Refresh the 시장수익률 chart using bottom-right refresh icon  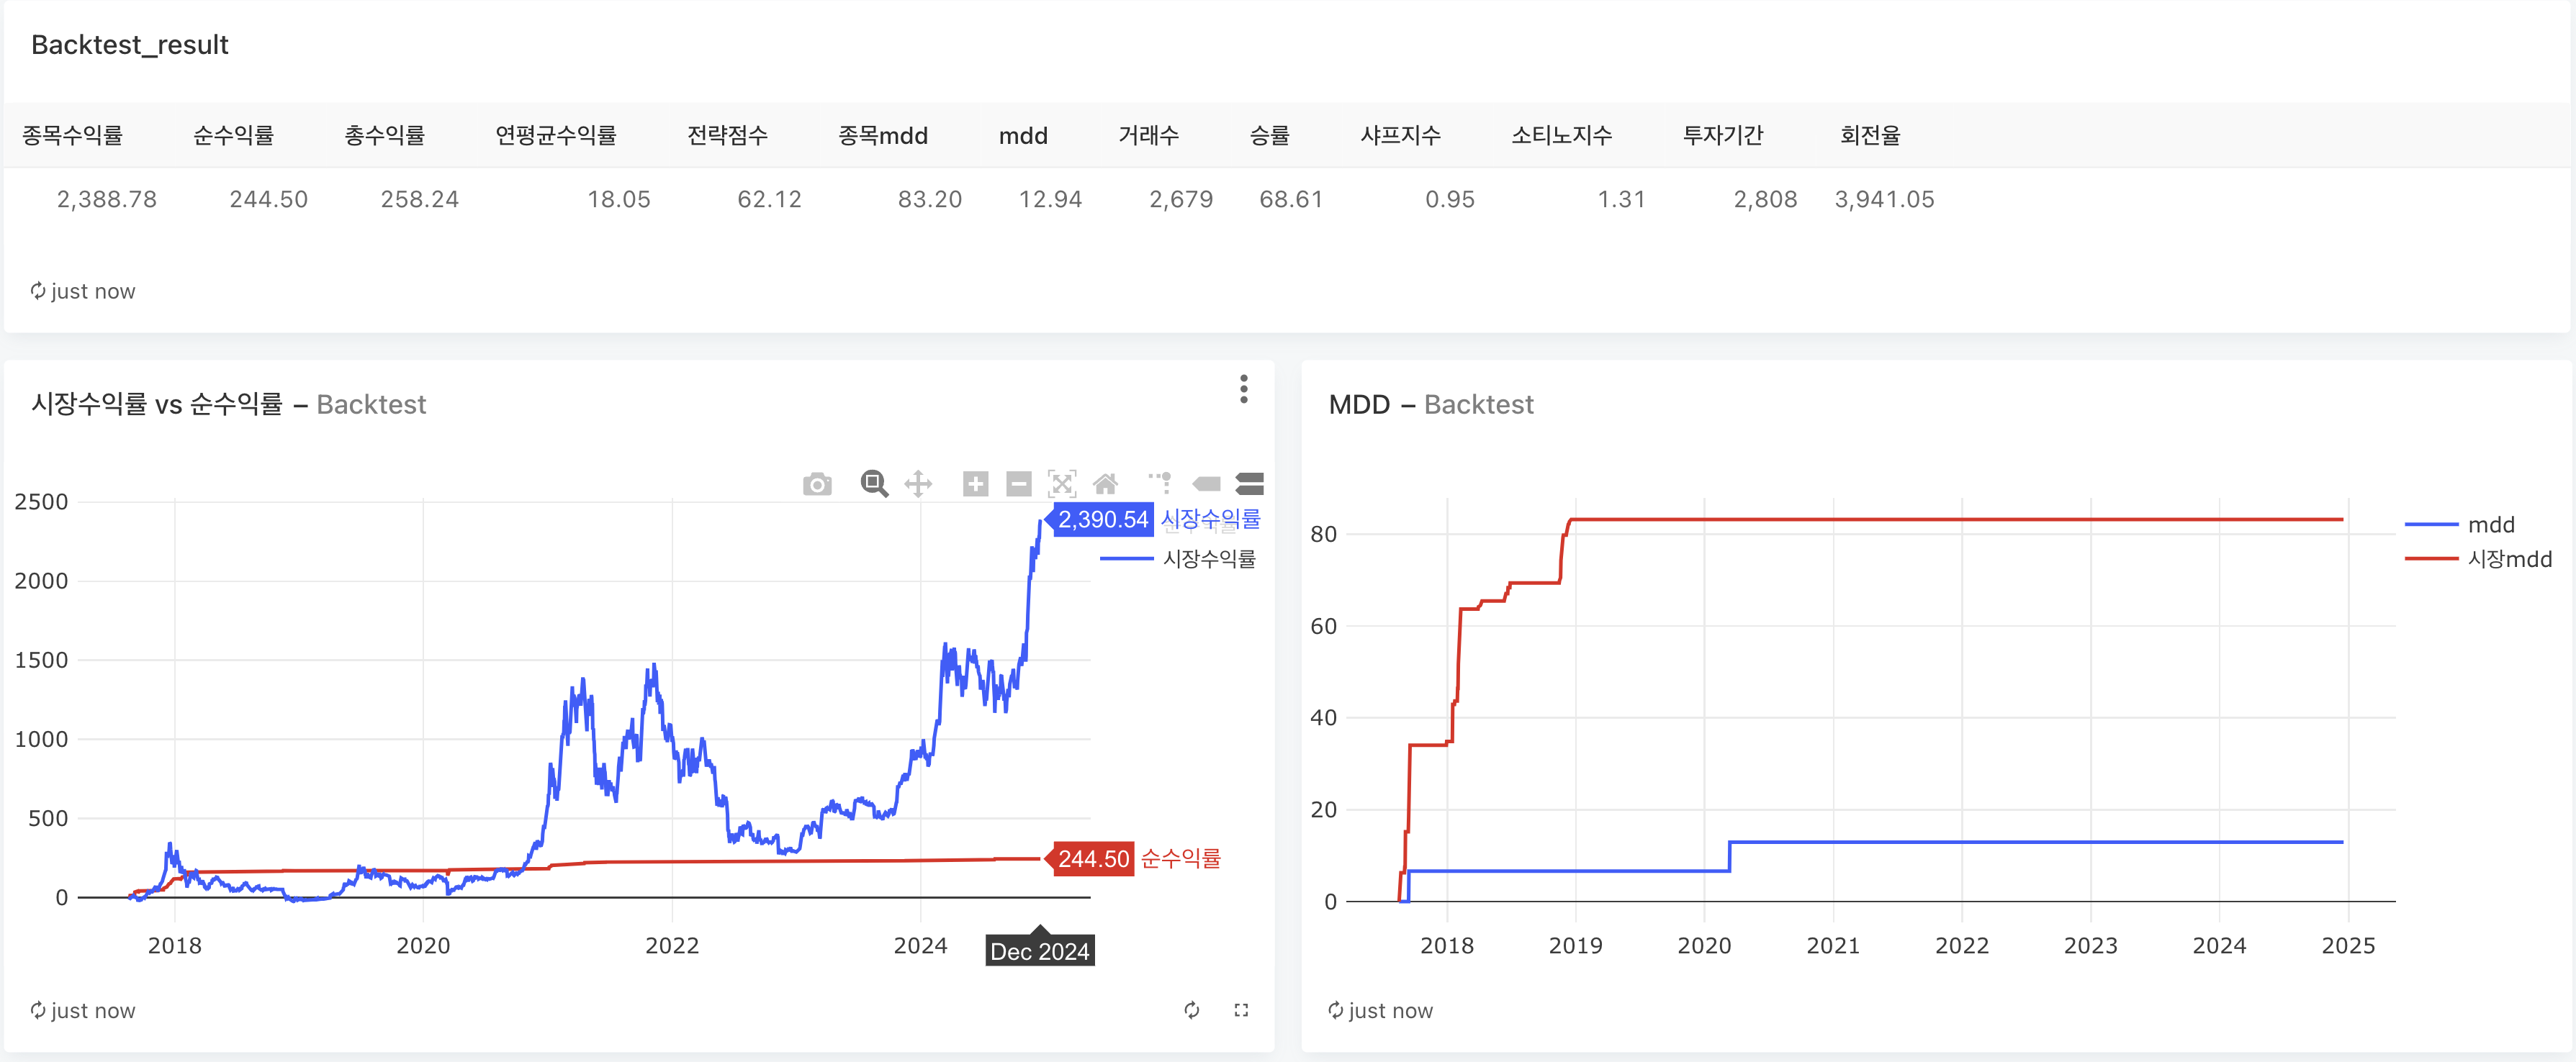pos(1191,1010)
